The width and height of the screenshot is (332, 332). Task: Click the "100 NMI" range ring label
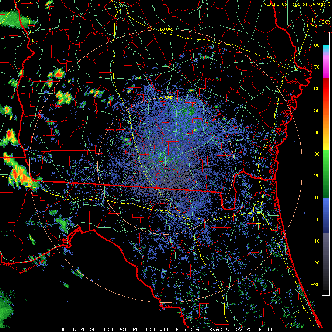click(x=166, y=29)
